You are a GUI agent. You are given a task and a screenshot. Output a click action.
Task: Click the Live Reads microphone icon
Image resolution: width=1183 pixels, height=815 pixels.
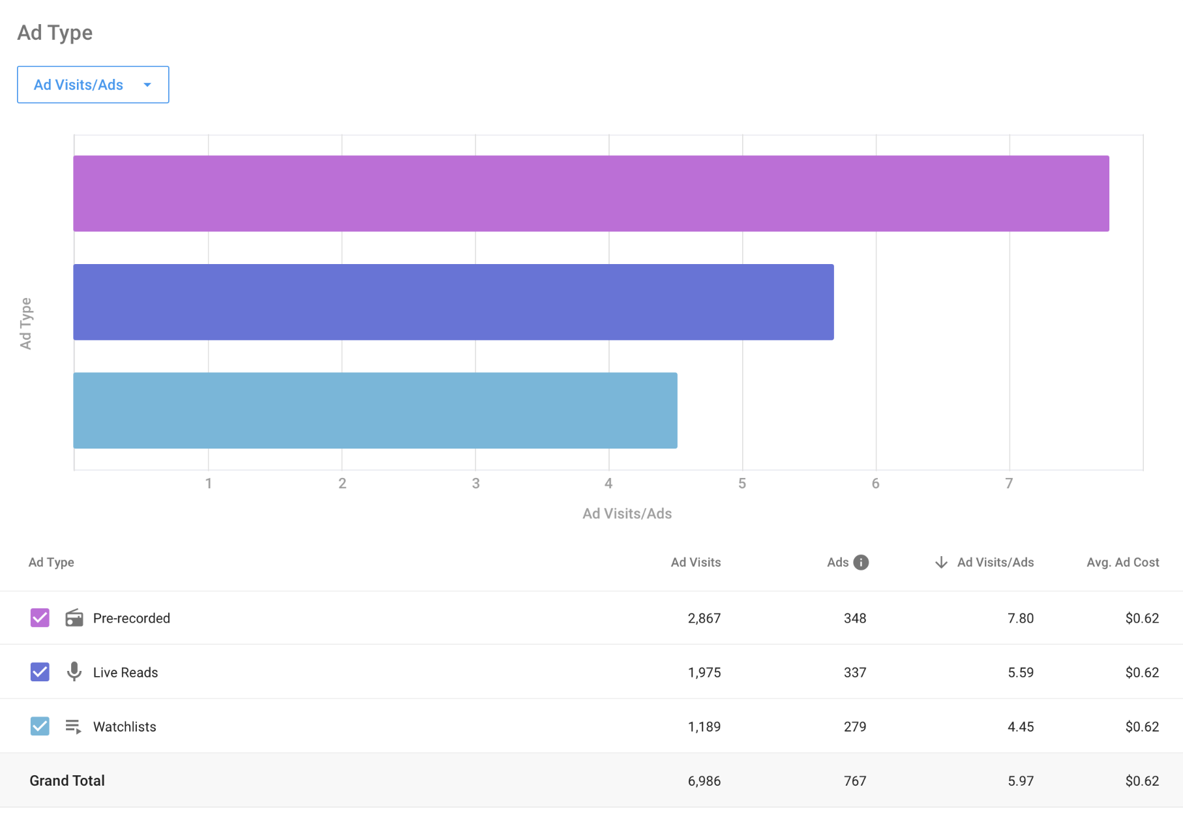pyautogui.click(x=74, y=672)
